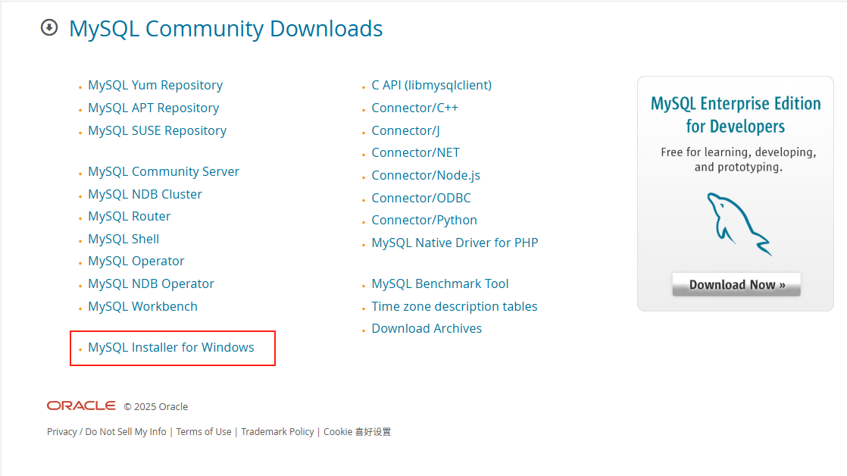847x476 pixels.
Task: Open the C API (libmysqlclient) link
Action: 432,86
